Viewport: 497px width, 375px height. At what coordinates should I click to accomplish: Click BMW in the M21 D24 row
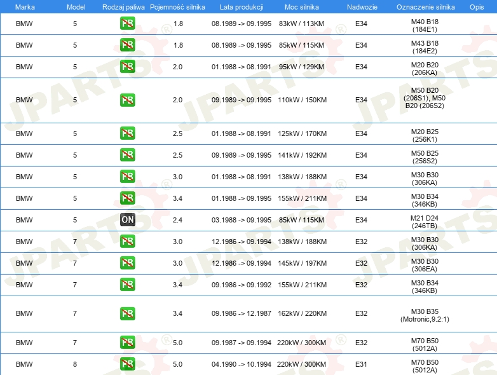[24, 220]
